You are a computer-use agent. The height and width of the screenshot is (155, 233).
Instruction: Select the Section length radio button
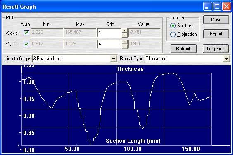[173, 26]
